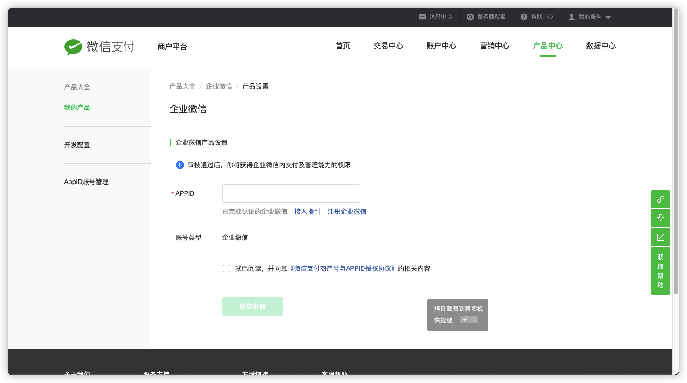This screenshot has height=383, width=687.
Task: Click the vertical page scrollbar
Action: [x=675, y=152]
